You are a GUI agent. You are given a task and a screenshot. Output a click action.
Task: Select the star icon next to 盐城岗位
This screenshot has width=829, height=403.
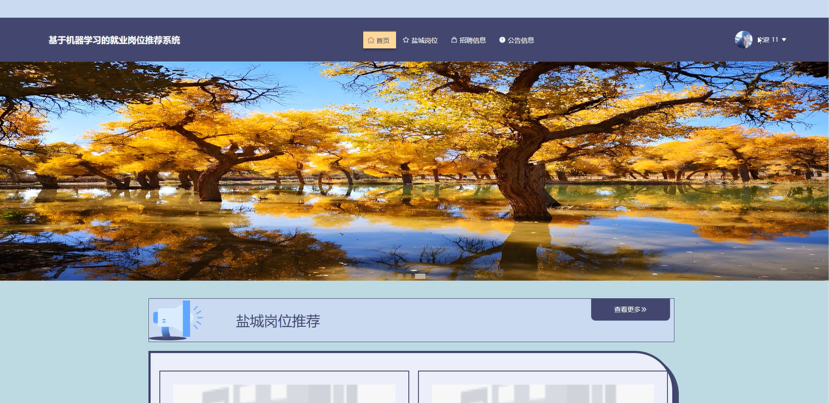(405, 40)
